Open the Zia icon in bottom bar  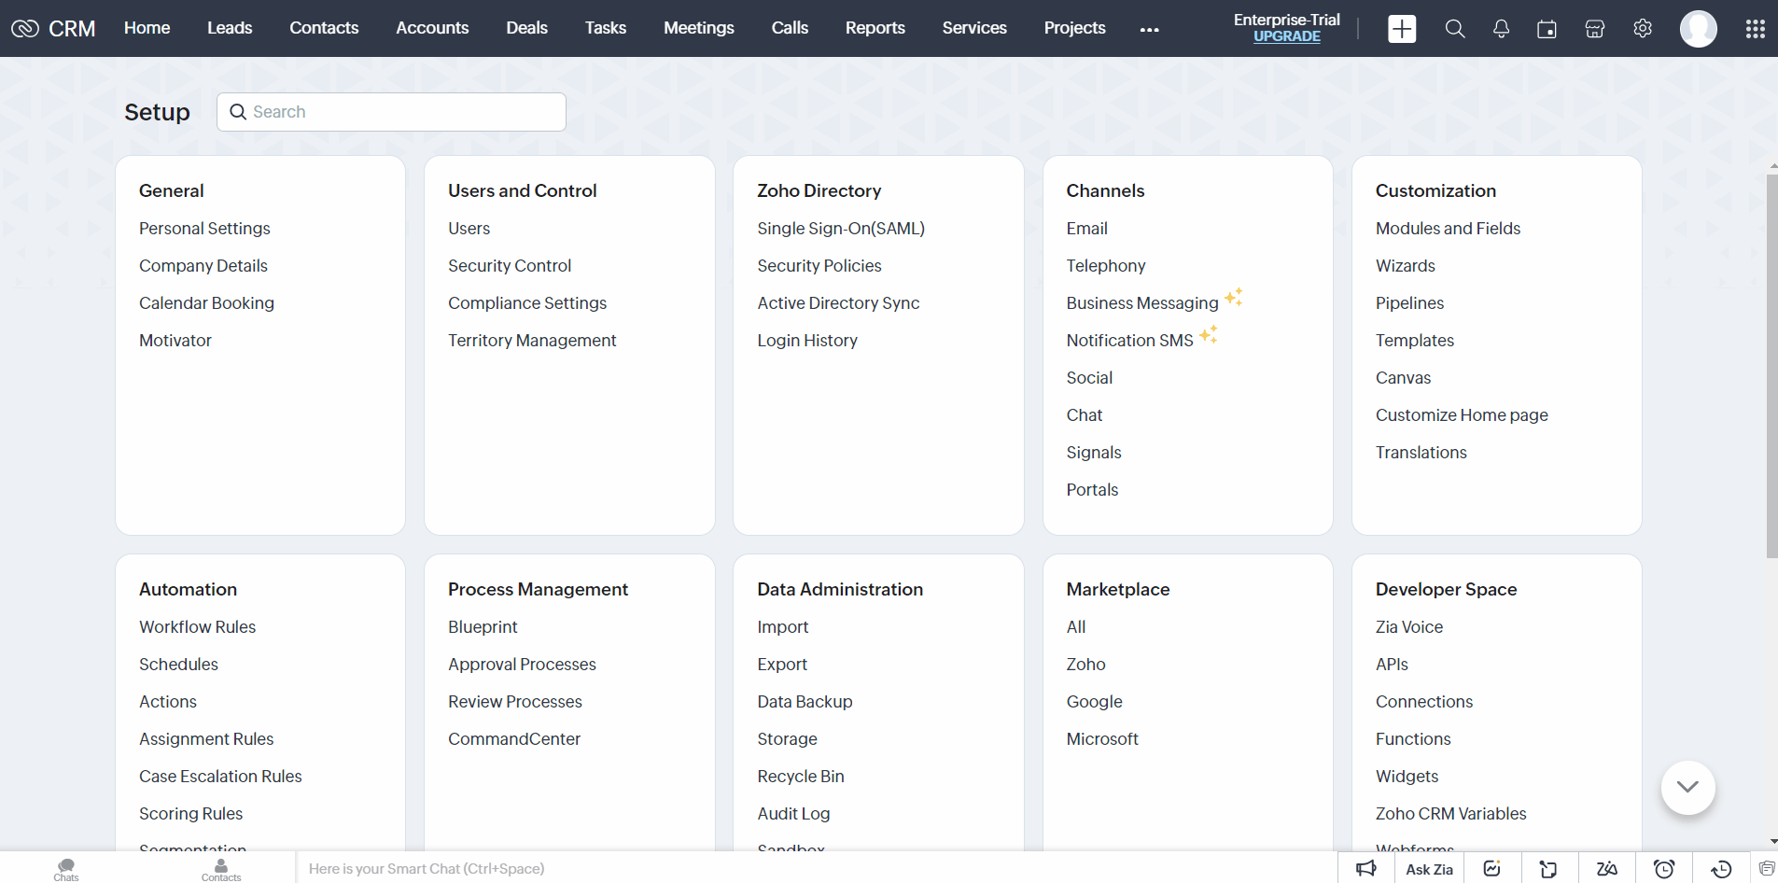pos(1606,869)
